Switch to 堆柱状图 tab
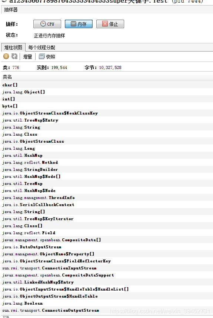 click(13, 47)
